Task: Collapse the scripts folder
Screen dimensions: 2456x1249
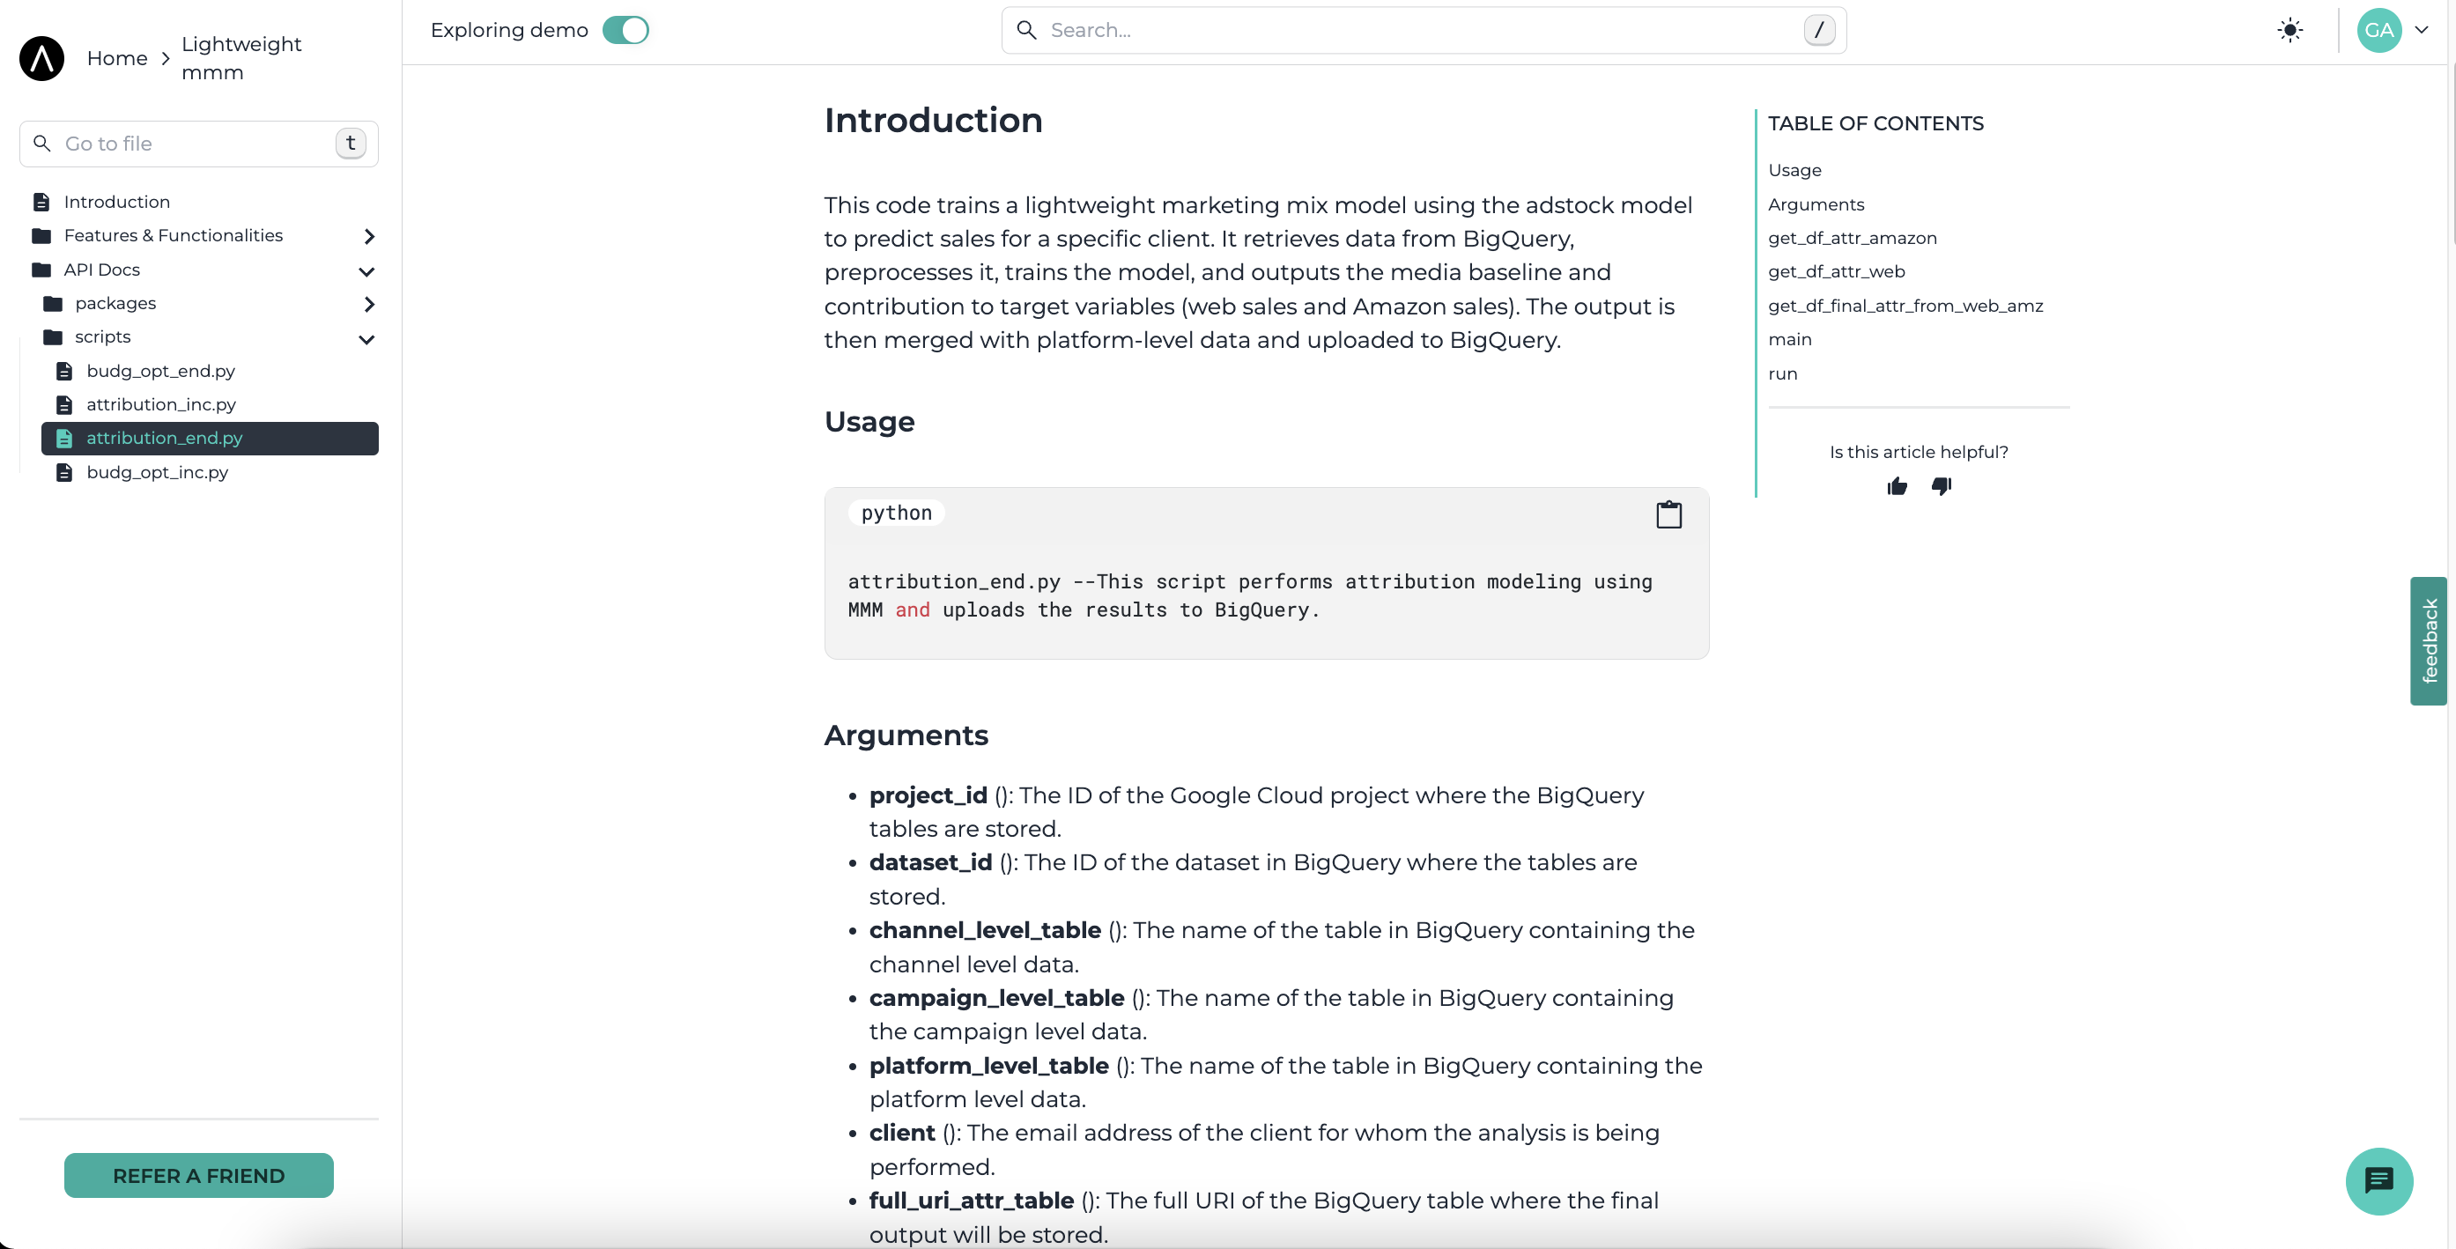Action: pos(366,338)
